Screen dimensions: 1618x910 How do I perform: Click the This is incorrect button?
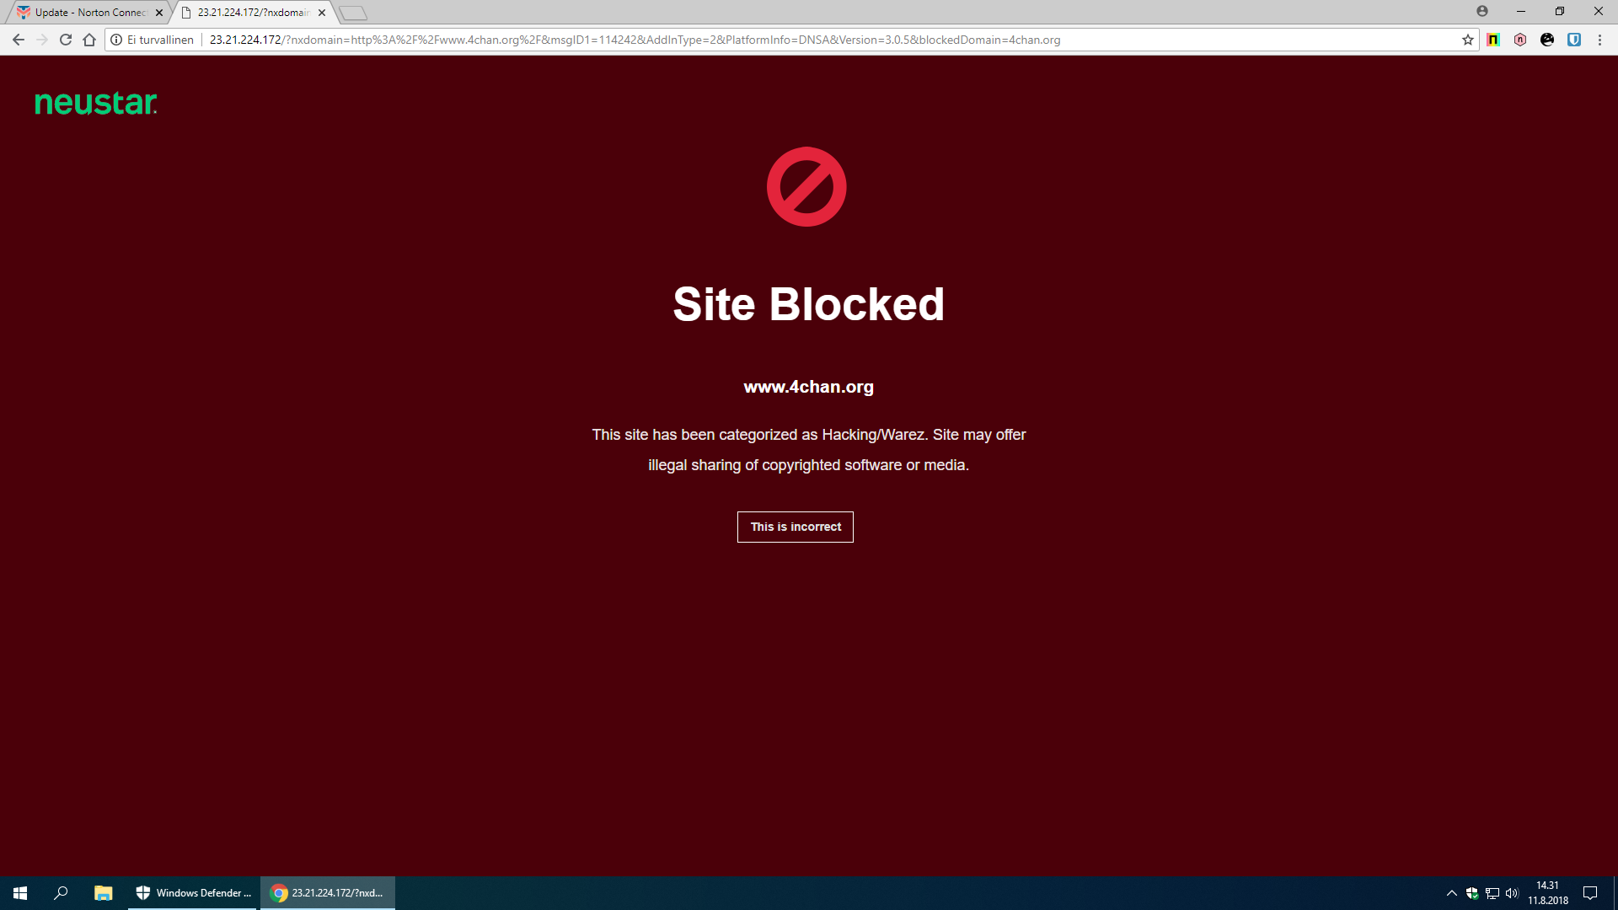(796, 527)
